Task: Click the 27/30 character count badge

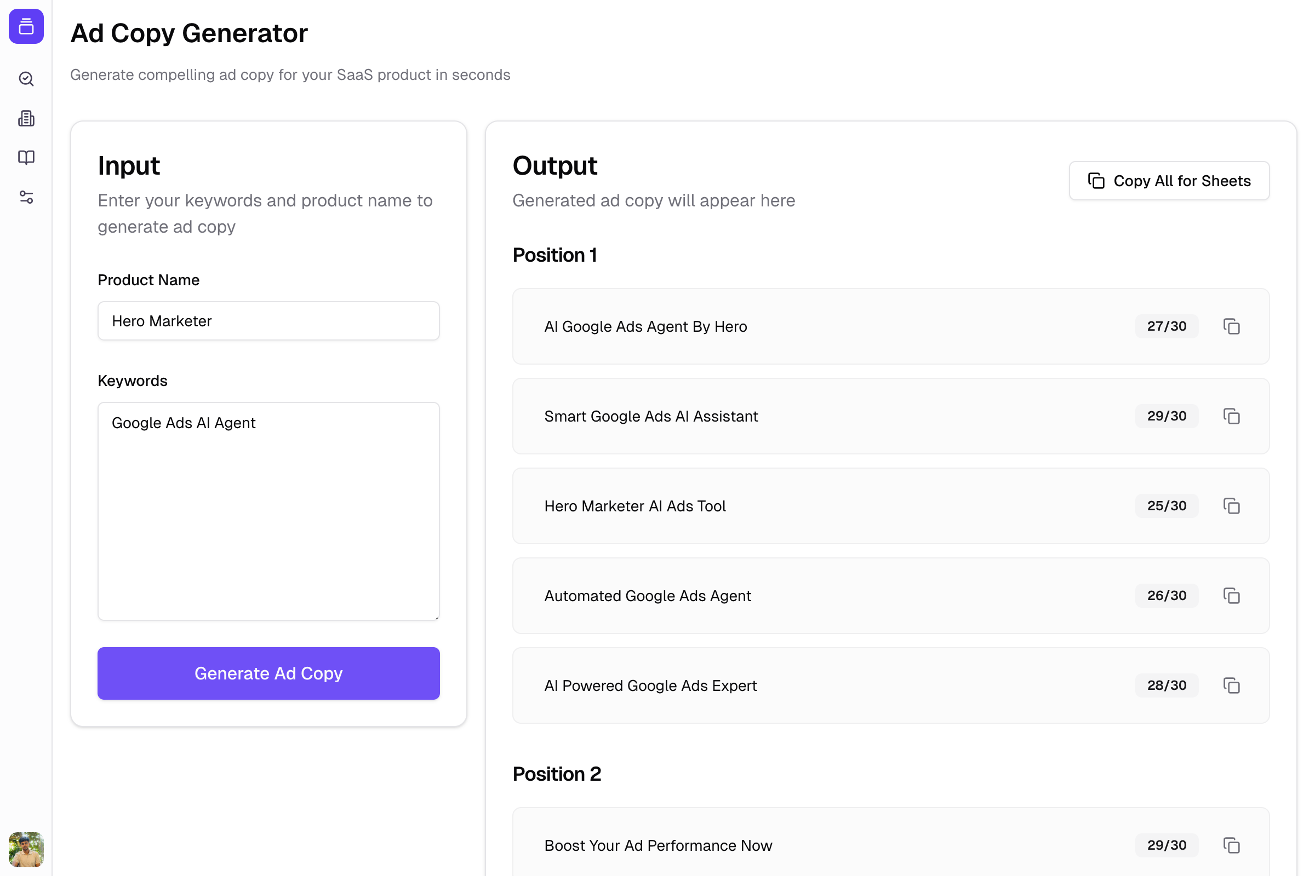Action: 1167,326
